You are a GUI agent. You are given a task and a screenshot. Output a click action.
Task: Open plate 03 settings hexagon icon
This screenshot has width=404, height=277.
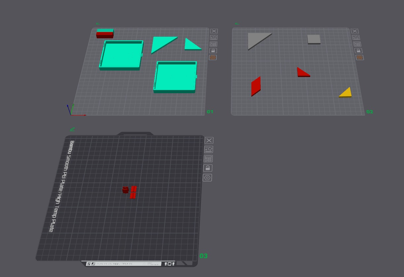207,178
